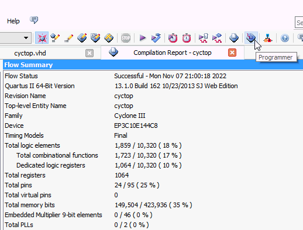This screenshot has width=303, height=230.
Task: Click the feedback speech bubble beside Help
Action: [34, 20]
